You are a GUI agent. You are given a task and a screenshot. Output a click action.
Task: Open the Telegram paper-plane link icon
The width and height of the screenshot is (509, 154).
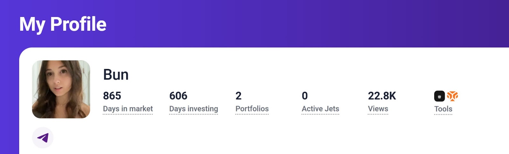43,137
